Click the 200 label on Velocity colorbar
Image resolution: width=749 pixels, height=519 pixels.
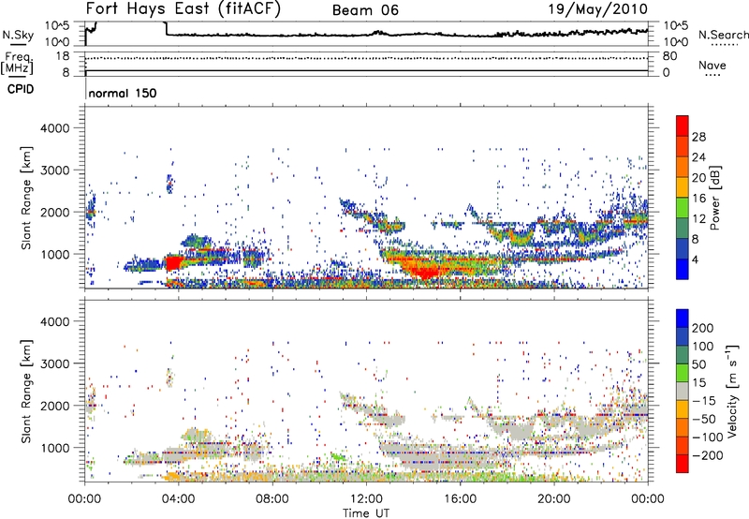coord(703,328)
